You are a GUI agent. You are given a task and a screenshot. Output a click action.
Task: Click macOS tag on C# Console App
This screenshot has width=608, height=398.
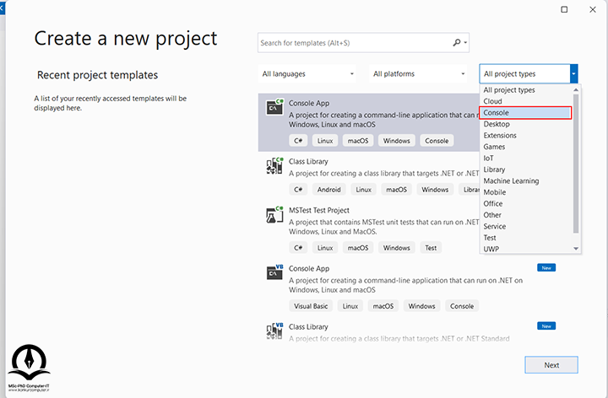pyautogui.click(x=358, y=141)
